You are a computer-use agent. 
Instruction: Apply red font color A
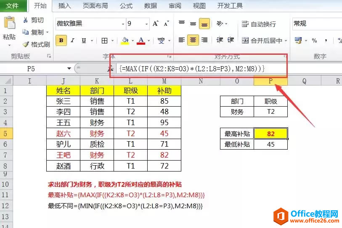point(141,40)
